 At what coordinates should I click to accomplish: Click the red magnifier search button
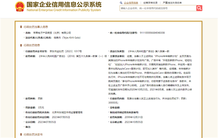pos(199,8)
